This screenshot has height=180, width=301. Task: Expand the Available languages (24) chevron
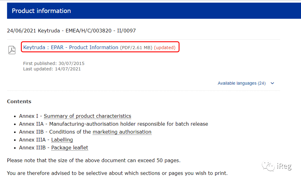click(x=272, y=83)
